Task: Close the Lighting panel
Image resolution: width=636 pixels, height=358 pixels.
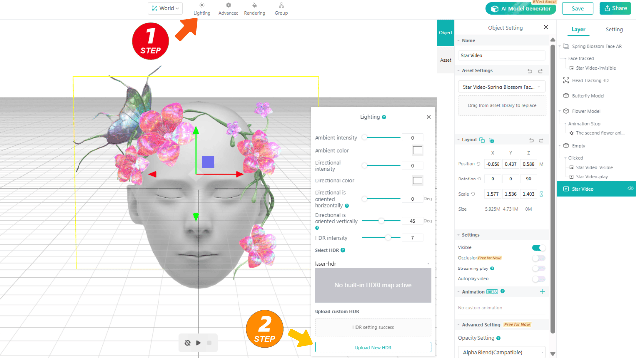Action: [x=428, y=117]
